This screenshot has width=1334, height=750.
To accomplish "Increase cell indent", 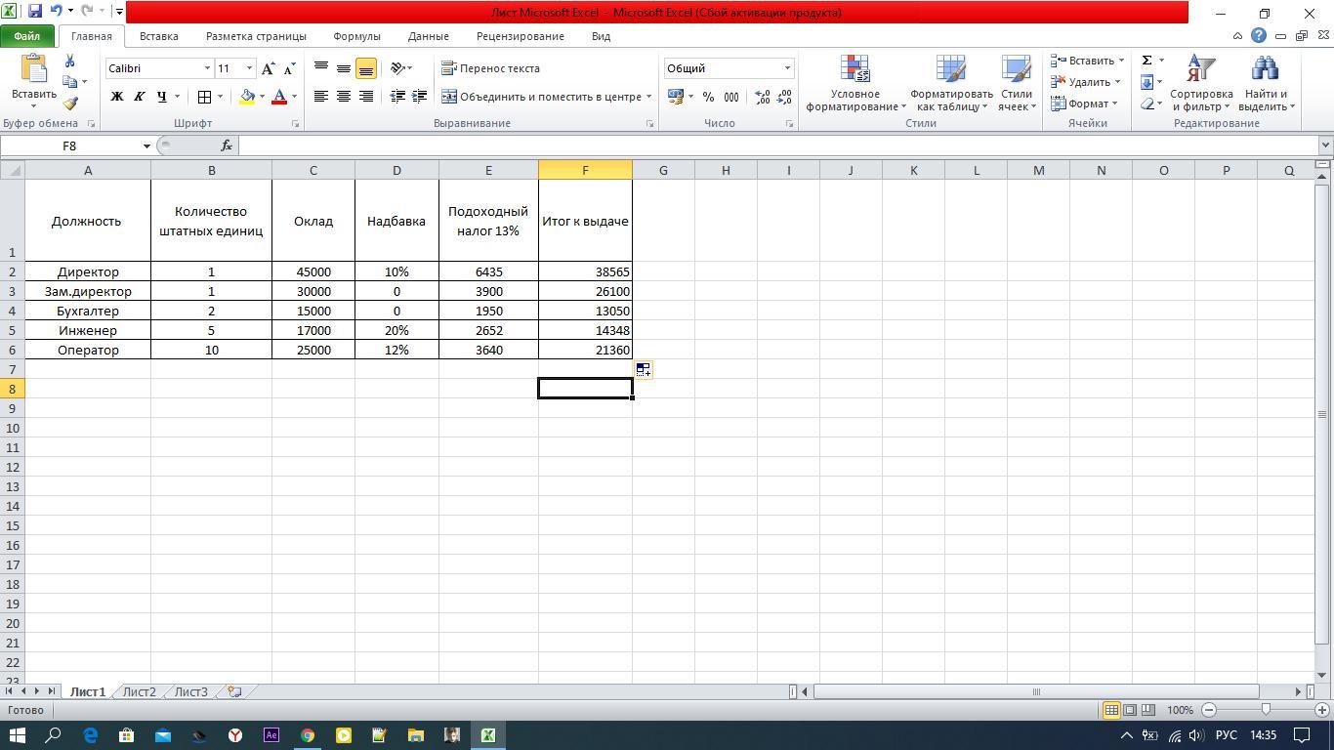I will tap(420, 97).
